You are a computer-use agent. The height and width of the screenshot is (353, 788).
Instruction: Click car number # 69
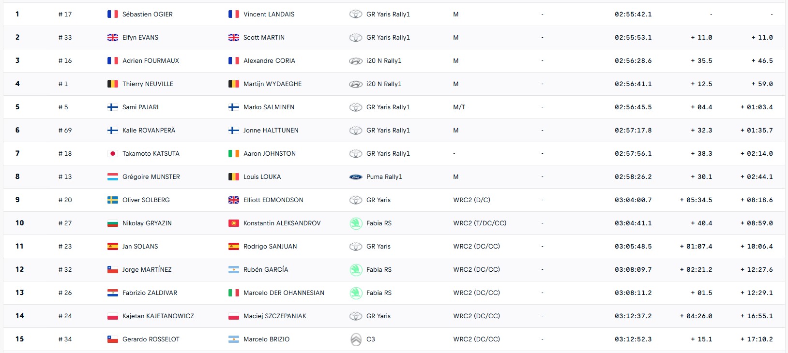pyautogui.click(x=65, y=130)
